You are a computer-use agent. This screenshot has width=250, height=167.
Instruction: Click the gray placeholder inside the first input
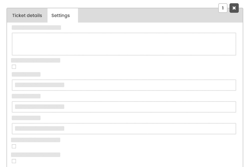point(39,85)
